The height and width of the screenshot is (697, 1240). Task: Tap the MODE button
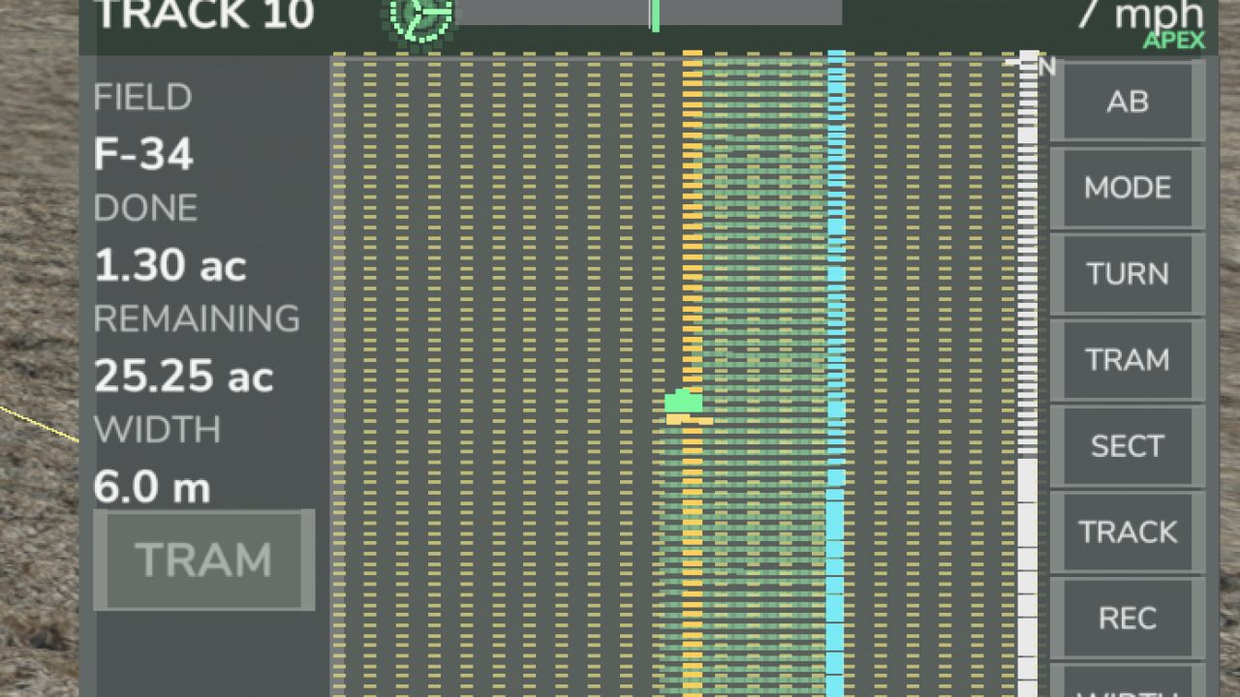click(x=1128, y=188)
